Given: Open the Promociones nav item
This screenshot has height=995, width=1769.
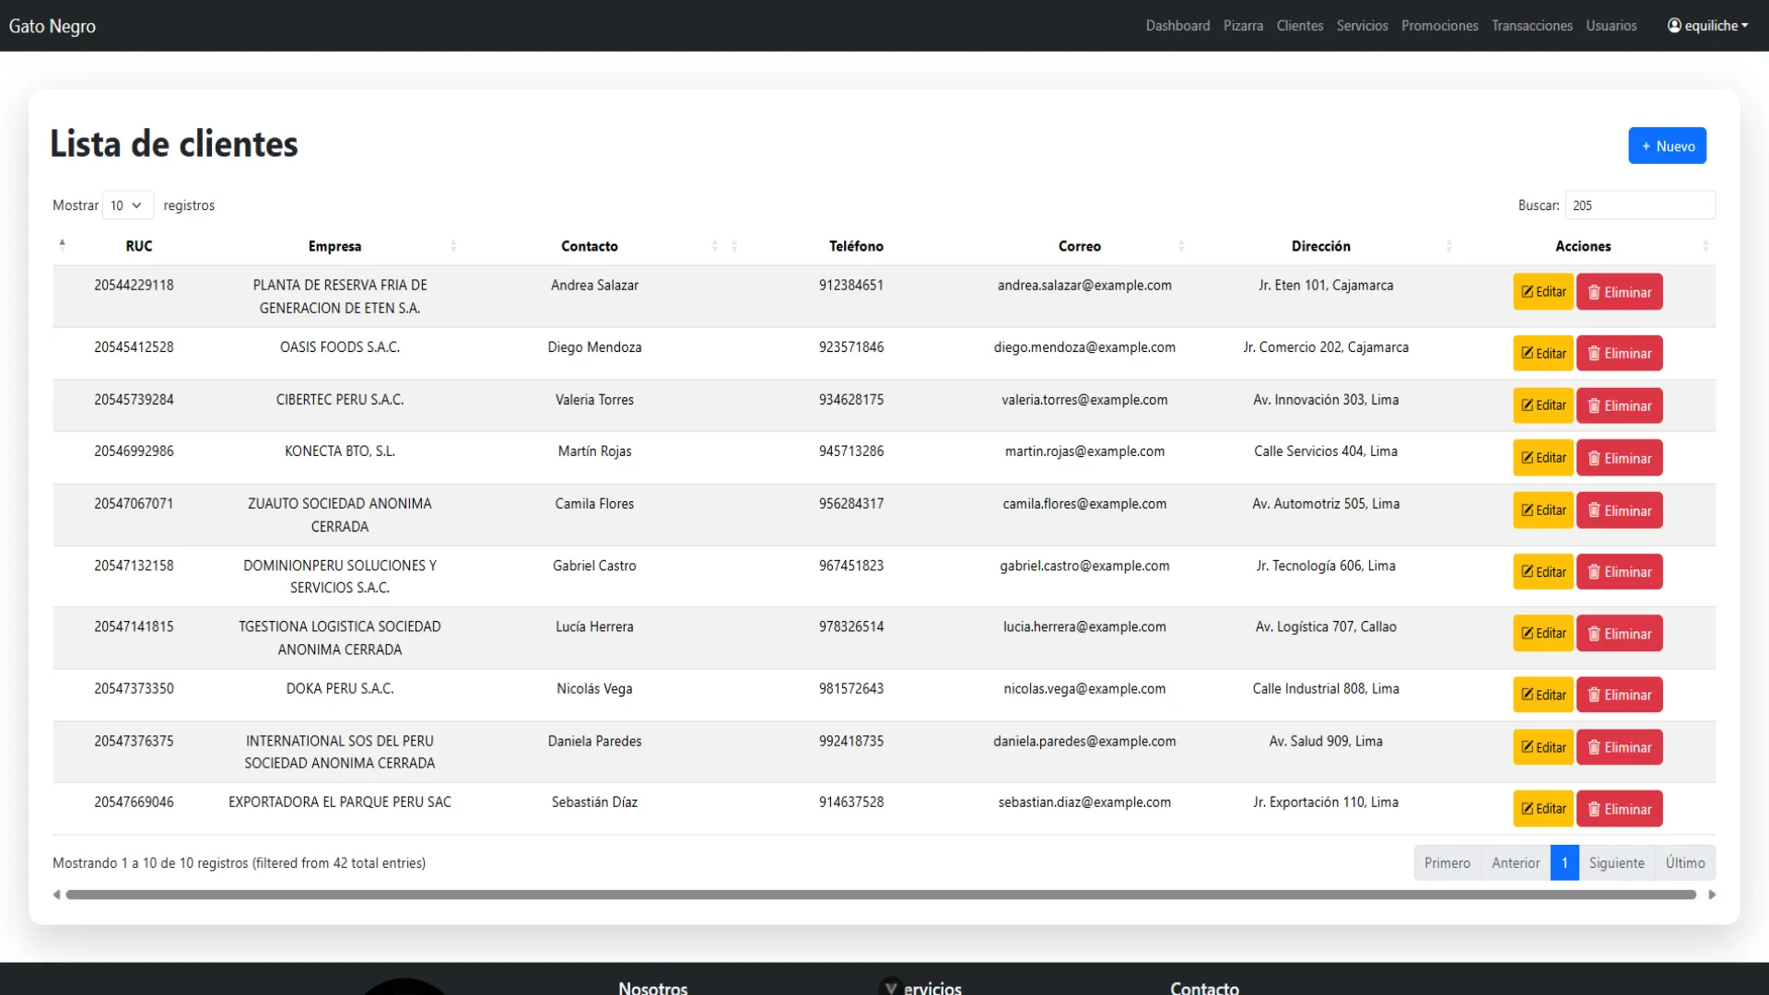Looking at the screenshot, I should click(1439, 26).
